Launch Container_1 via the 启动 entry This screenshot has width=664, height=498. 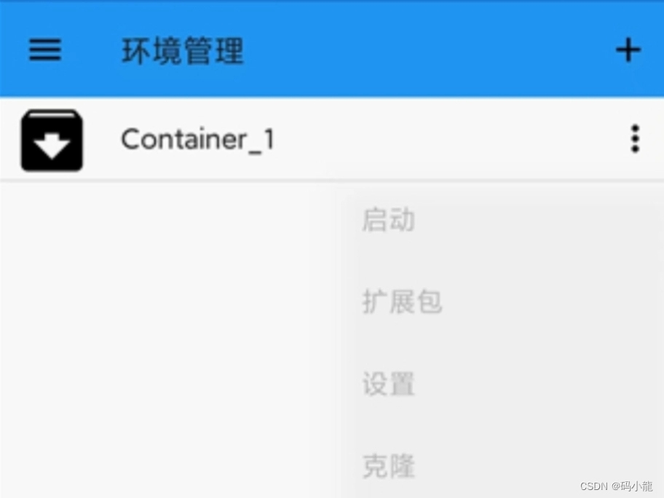388,219
